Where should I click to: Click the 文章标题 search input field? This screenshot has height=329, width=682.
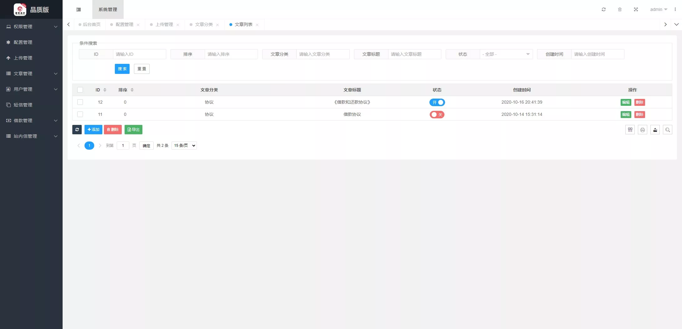coord(414,54)
